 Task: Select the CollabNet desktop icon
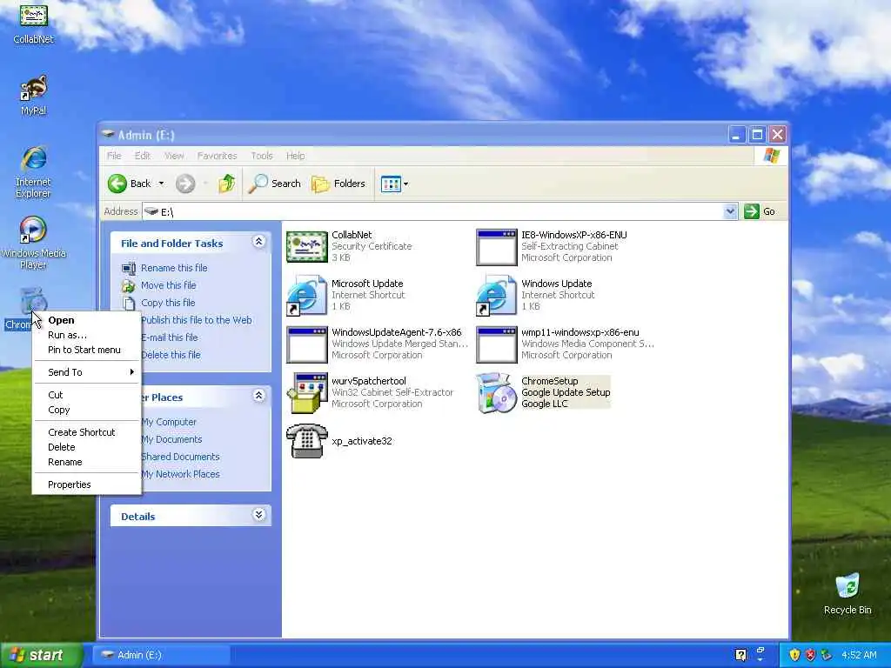click(34, 23)
